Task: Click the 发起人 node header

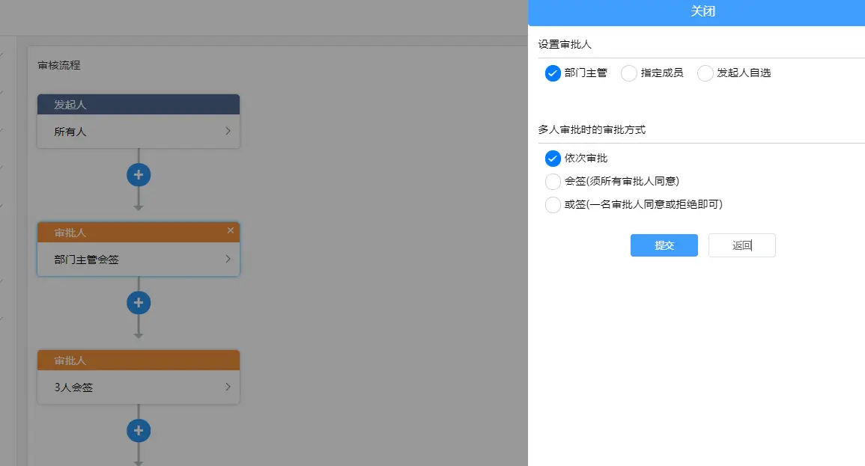Action: (139, 105)
